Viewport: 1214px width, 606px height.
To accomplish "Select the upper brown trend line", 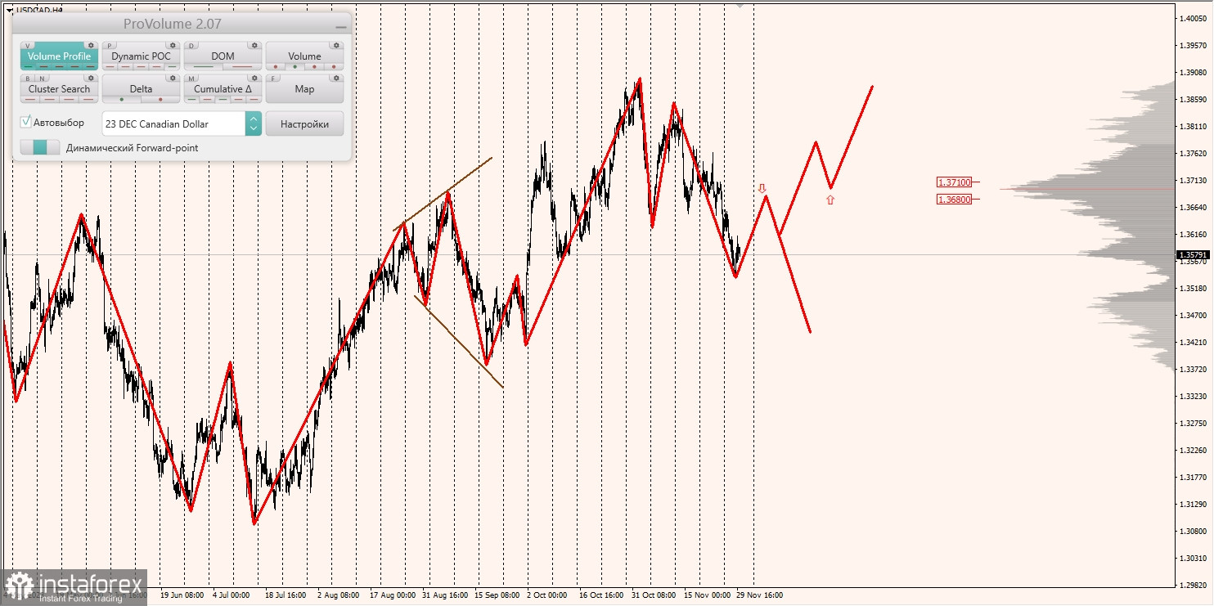I will (x=443, y=193).
